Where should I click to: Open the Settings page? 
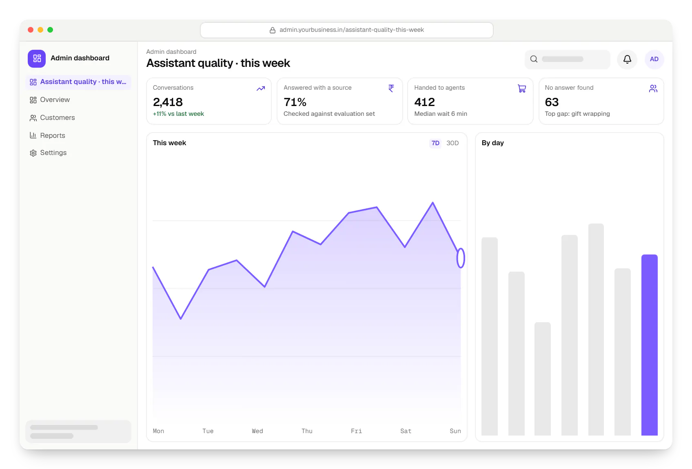coord(78,153)
